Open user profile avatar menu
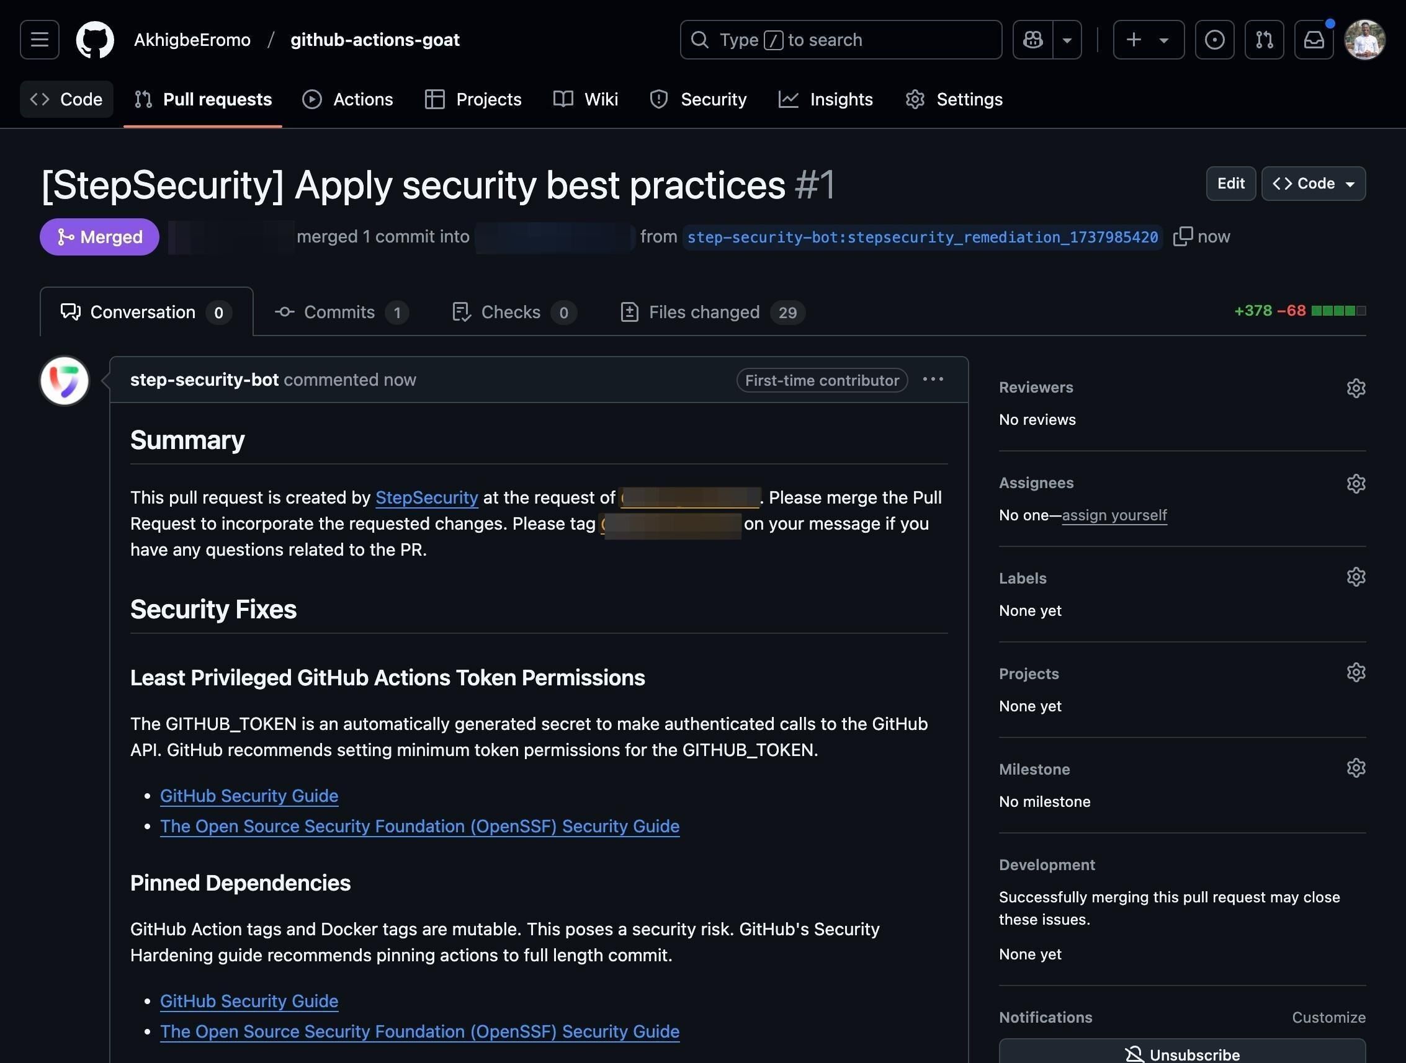This screenshot has width=1406, height=1063. (1364, 40)
